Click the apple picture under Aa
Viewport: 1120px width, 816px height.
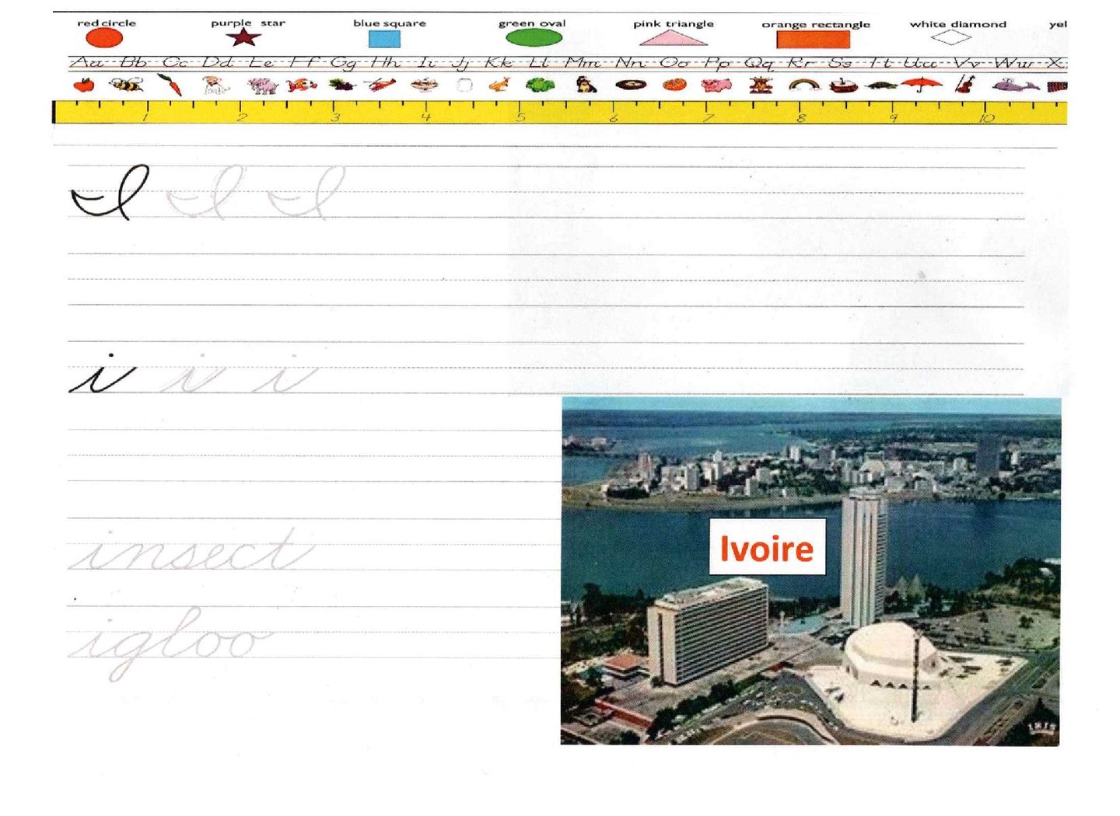(84, 84)
